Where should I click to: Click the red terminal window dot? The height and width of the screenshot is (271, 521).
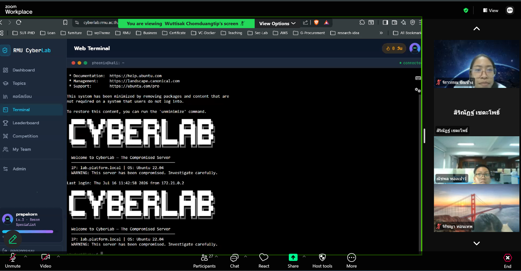73,63
